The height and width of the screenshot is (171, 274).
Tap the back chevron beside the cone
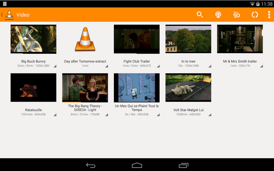click(2, 15)
